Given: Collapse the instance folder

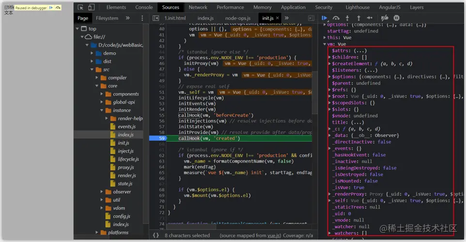Looking at the screenshot, I should [x=102, y=110].
